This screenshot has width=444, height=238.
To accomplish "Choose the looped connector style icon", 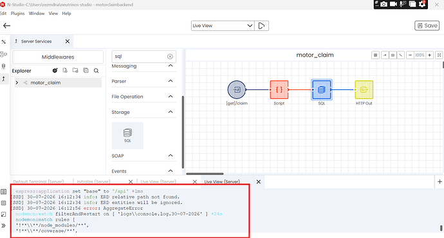I will coord(393,55).
